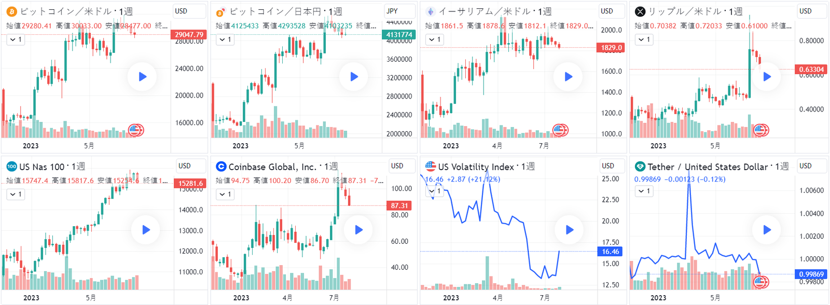Click the Ethereum logo icon
This screenshot has width=830, height=305.
pyautogui.click(x=430, y=11)
